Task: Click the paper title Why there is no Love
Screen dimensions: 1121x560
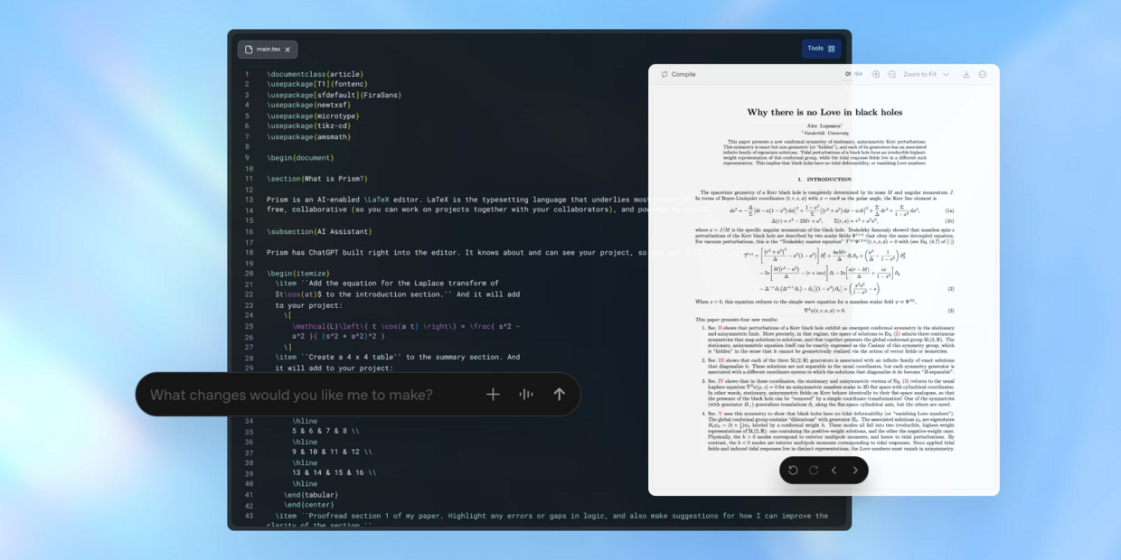Action: click(x=827, y=112)
